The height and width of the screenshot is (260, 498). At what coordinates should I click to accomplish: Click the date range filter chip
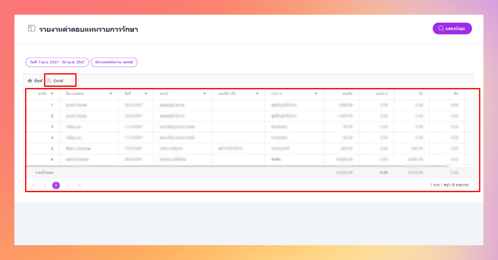(x=57, y=62)
